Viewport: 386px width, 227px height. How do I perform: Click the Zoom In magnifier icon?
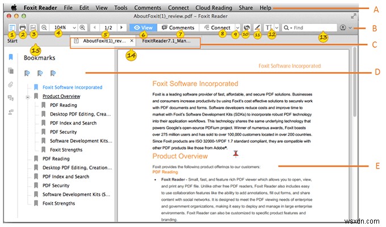coord(82,27)
